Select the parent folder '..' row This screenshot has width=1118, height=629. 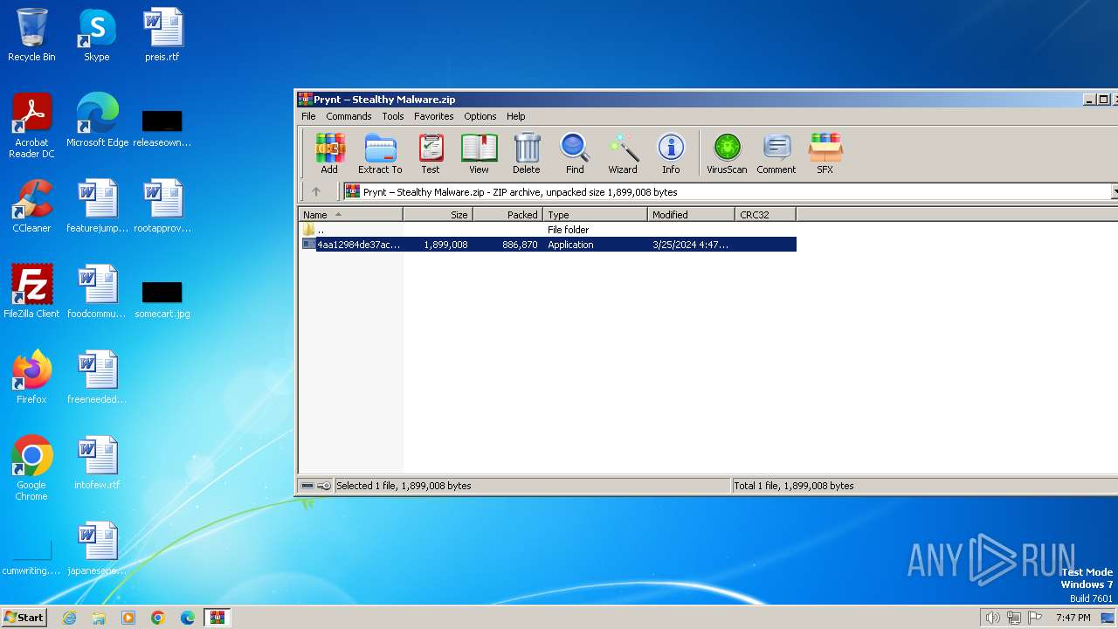(x=548, y=230)
